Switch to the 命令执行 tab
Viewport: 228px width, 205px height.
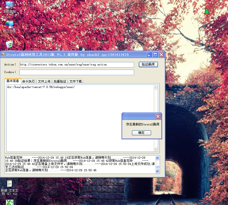pyautogui.click(x=29, y=81)
